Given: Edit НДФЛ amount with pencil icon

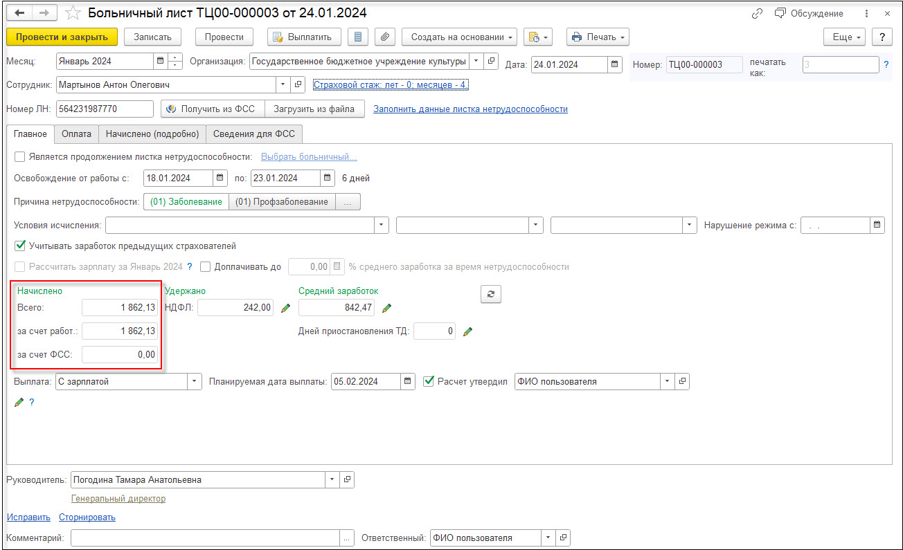Looking at the screenshot, I should 285,309.
